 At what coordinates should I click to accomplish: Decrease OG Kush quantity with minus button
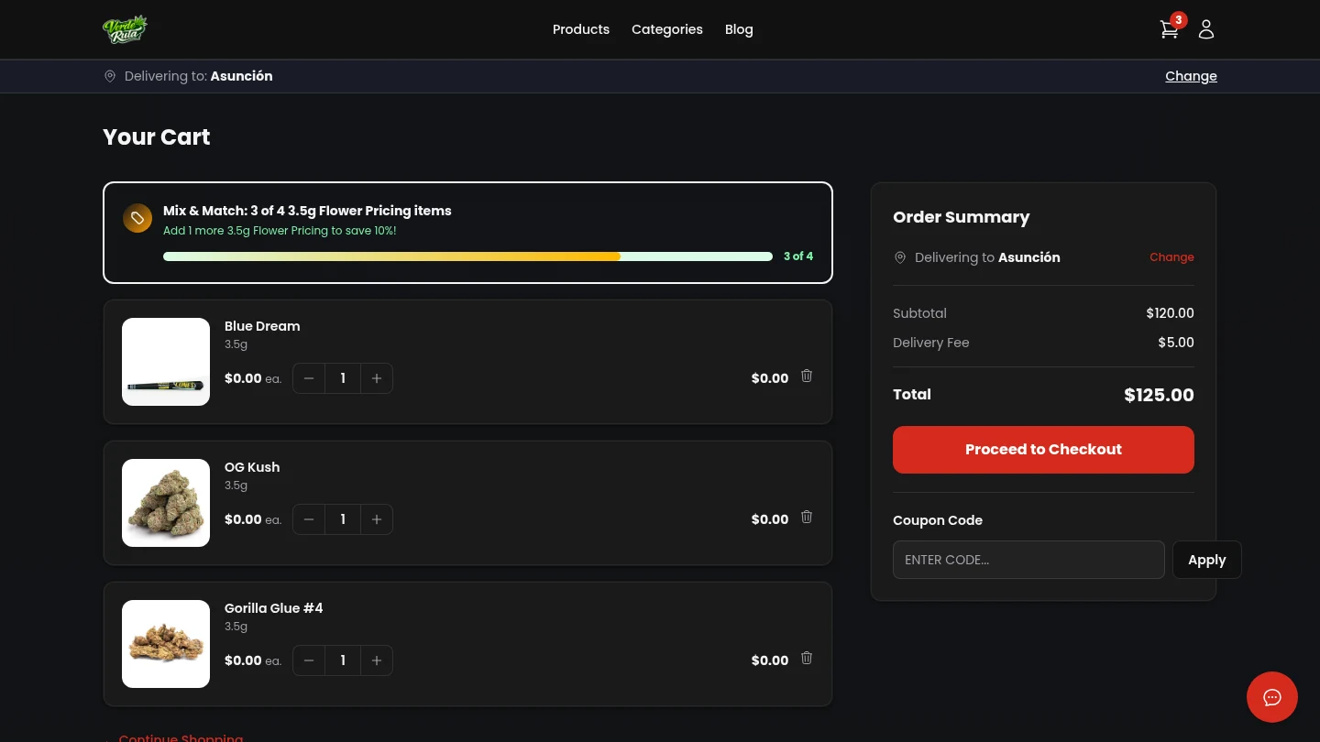click(x=309, y=519)
